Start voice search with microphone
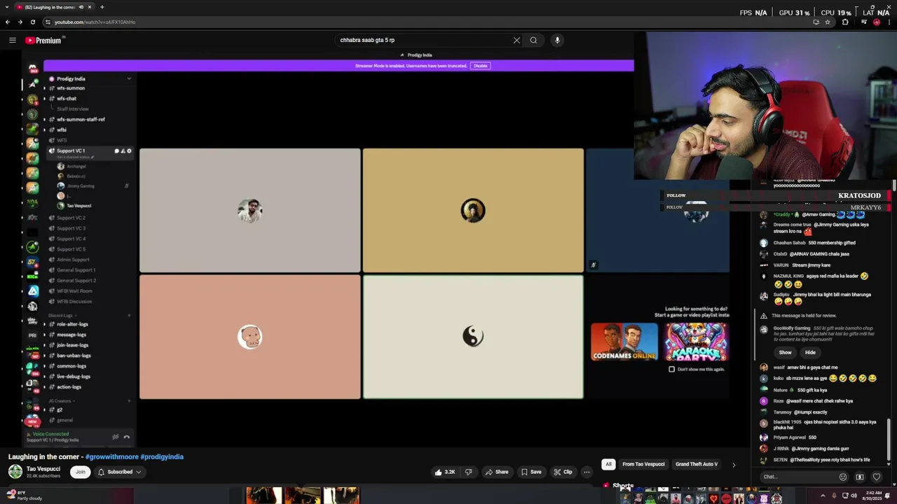Image resolution: width=897 pixels, height=504 pixels. point(557,40)
